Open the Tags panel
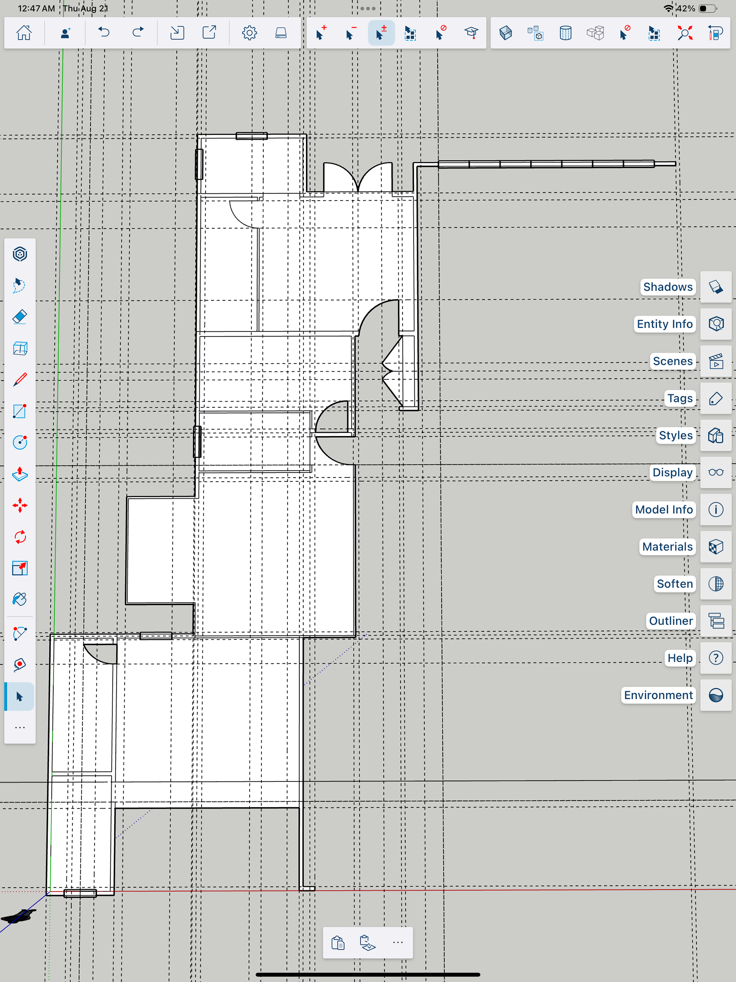736x982 pixels. click(716, 399)
